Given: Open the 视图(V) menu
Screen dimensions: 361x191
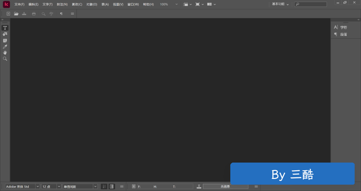Looking at the screenshot, I should point(118,4).
